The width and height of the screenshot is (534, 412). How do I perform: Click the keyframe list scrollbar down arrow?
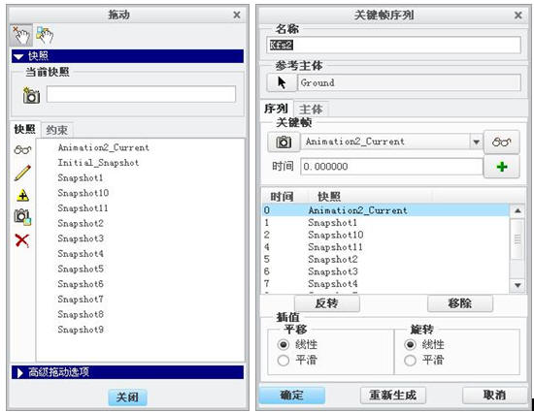(517, 285)
